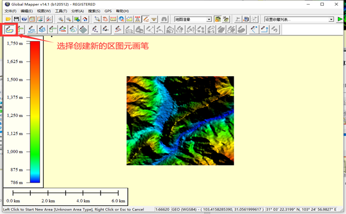Click the home full view icon
Image resolution: width=346 pixels, height=214 pixels.
point(85,19)
